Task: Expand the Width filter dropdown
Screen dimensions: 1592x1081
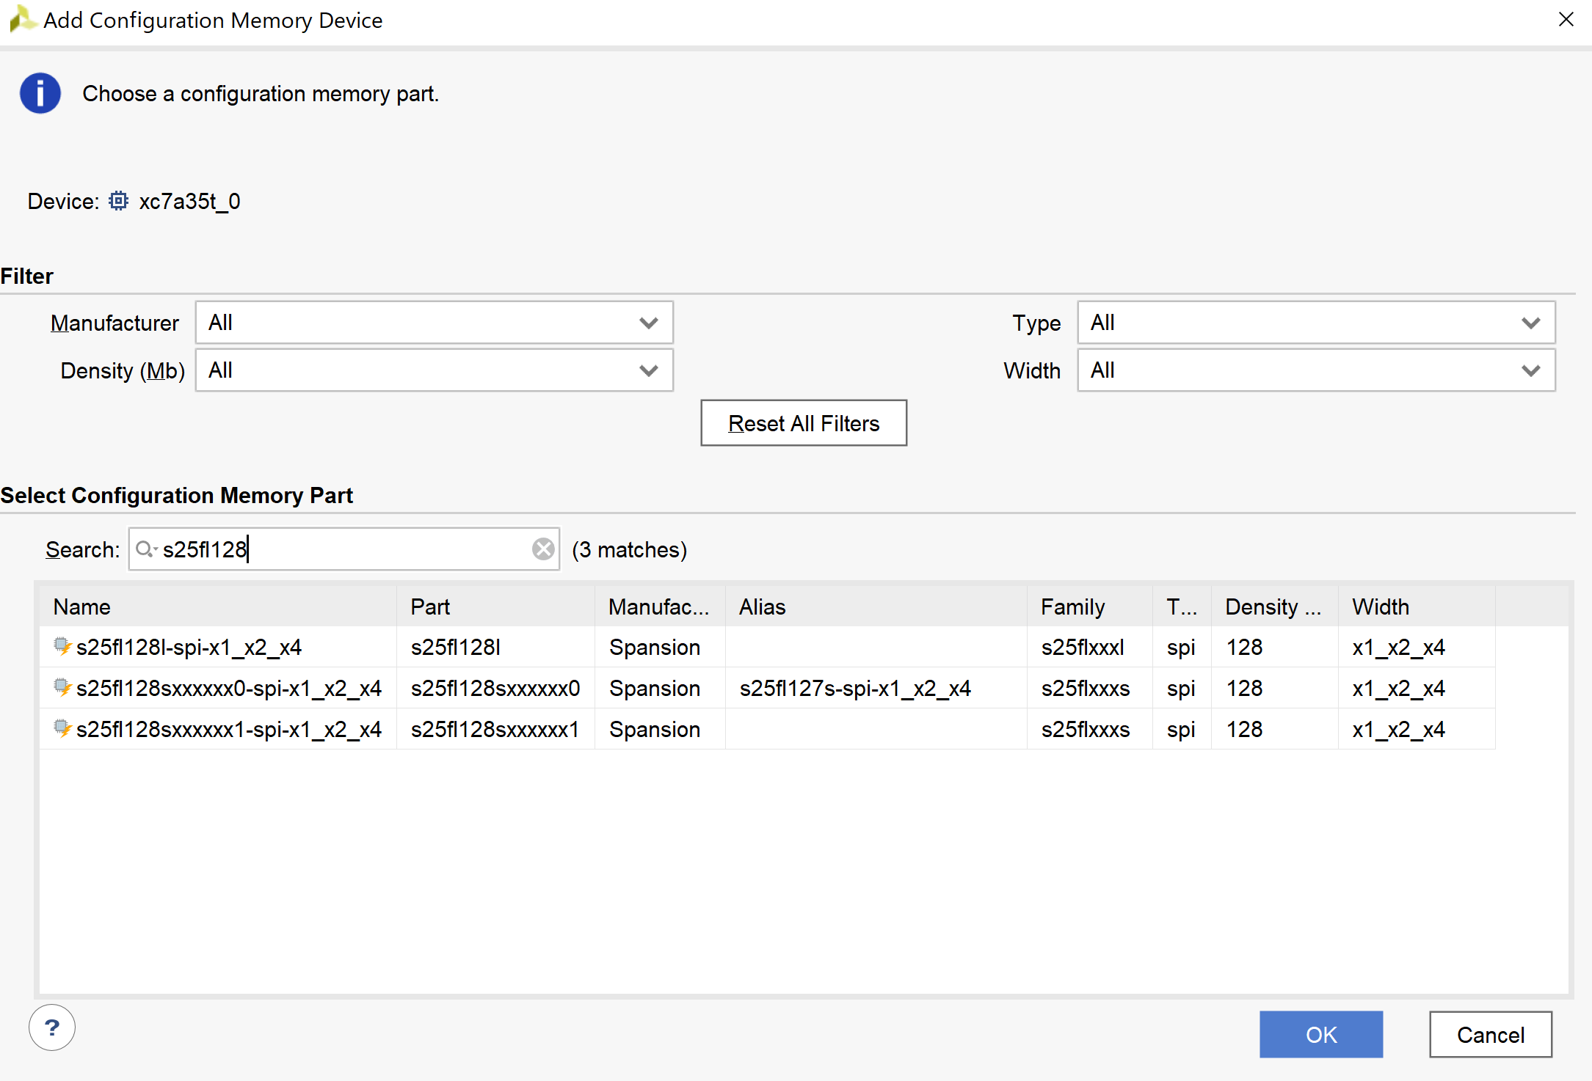Action: 1315,370
